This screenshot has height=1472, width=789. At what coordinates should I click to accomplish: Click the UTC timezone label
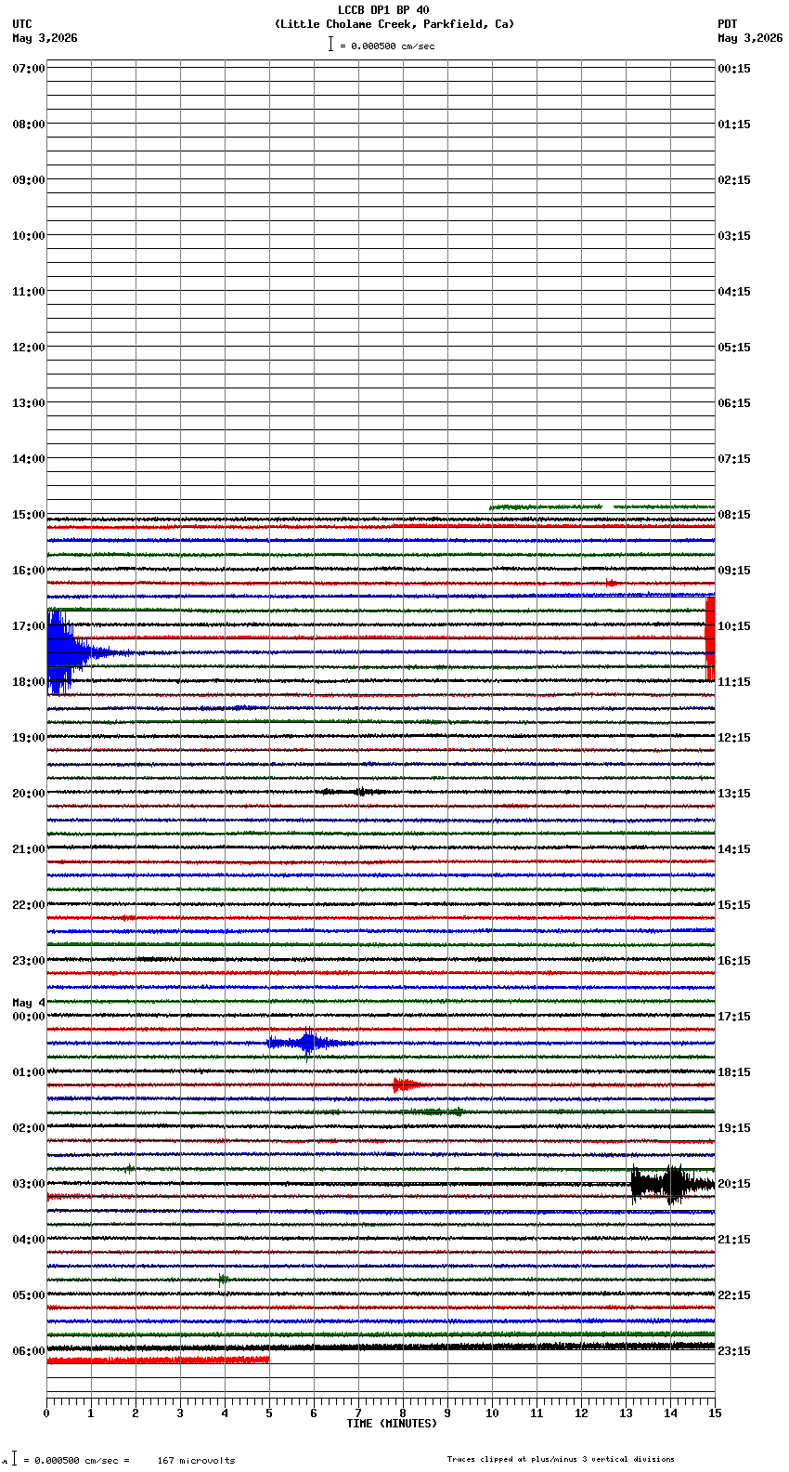pos(22,24)
